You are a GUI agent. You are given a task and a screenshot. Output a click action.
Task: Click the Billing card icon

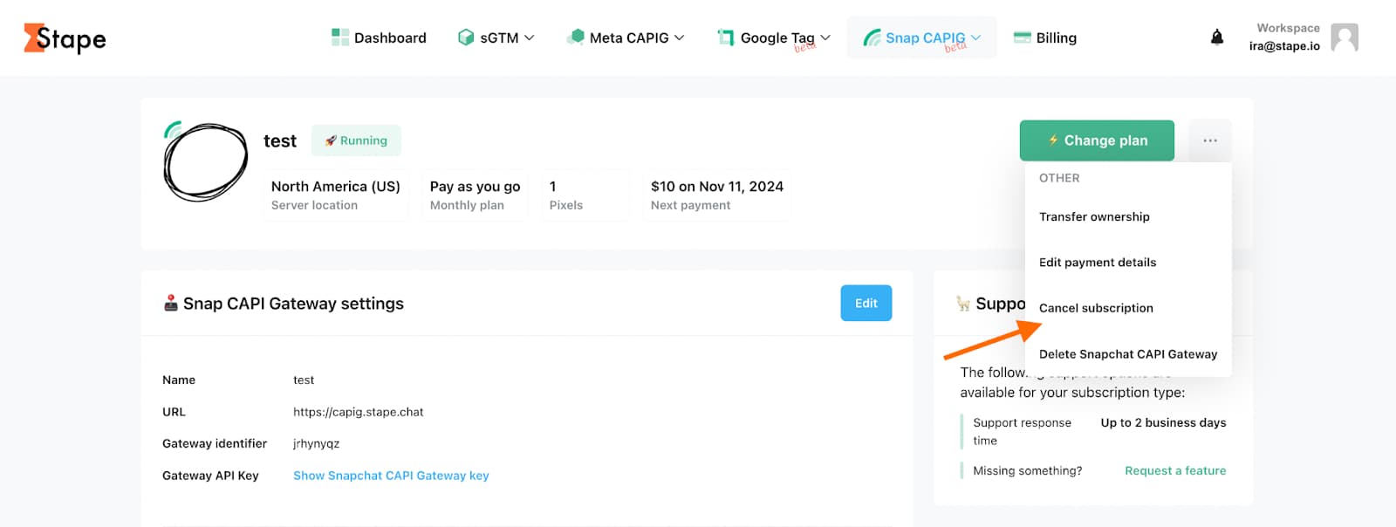(x=1023, y=38)
